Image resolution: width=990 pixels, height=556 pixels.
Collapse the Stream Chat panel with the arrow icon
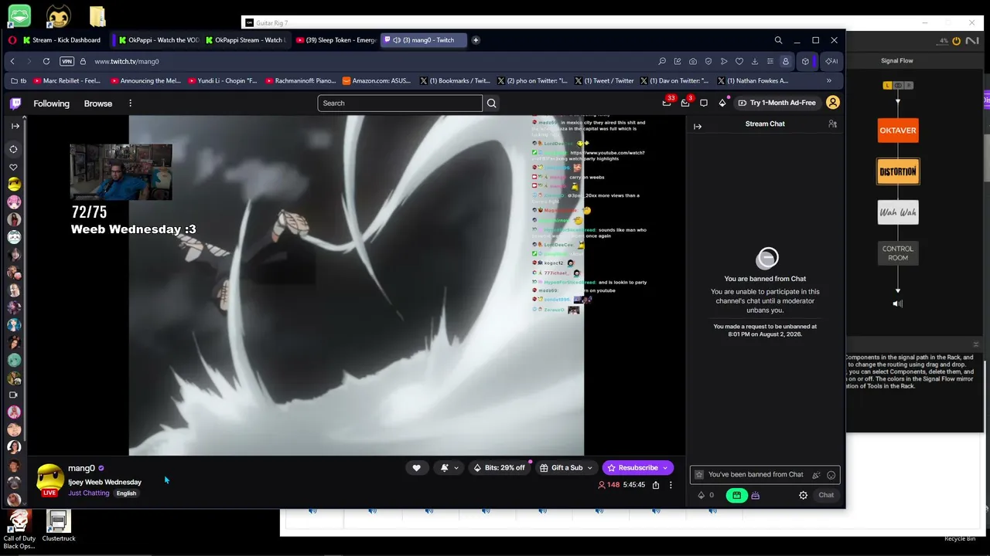coord(698,127)
